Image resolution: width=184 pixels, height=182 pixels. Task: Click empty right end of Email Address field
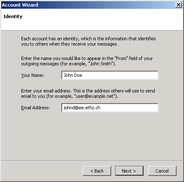click(137, 108)
